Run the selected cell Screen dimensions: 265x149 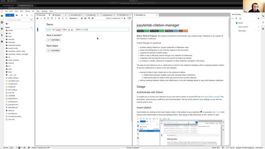pos(55,18)
